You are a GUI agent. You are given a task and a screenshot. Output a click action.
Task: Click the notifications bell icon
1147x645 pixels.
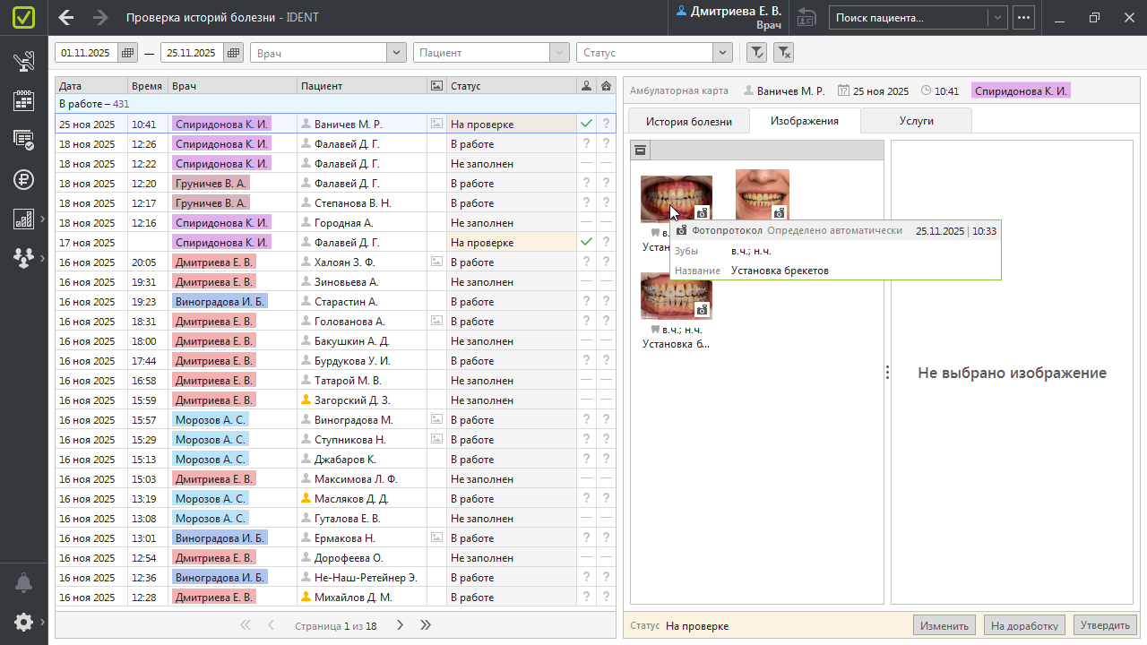[x=23, y=583]
